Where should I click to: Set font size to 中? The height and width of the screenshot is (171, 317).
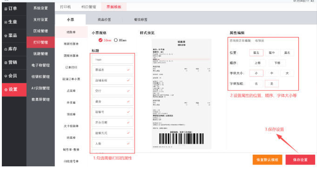tap(272, 73)
